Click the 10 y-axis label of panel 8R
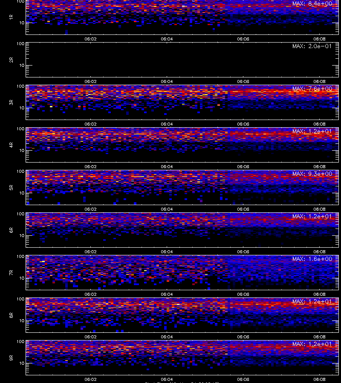Viewport: 341px width, 383px height. click(22, 321)
